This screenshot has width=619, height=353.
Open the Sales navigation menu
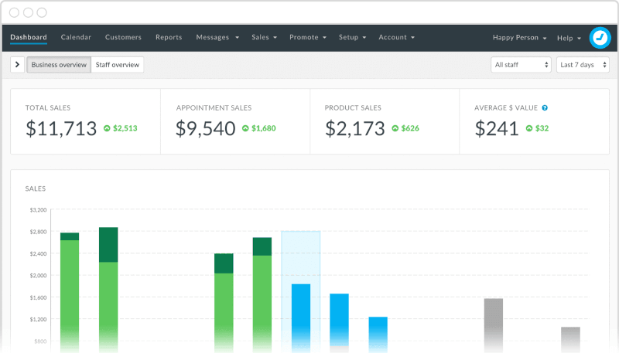265,37
